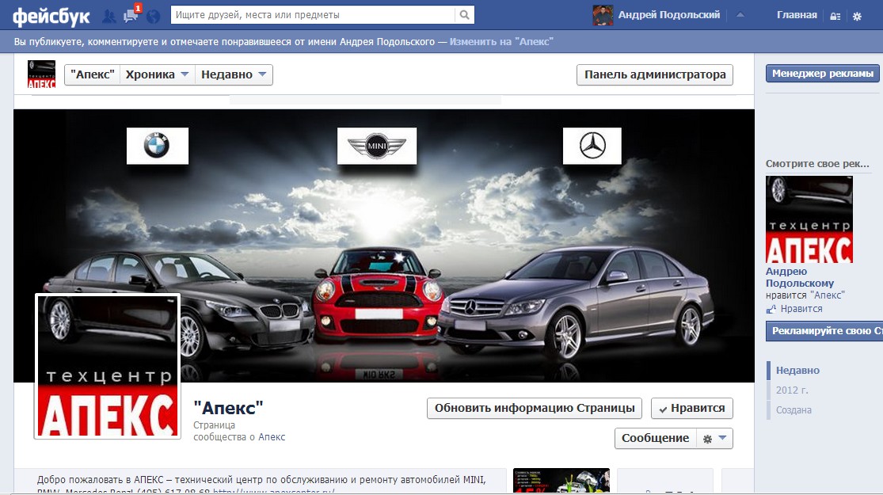Screen dimensions: 883x495
Task: Click the promo photo thumbnail below the cover
Action: click(561, 481)
